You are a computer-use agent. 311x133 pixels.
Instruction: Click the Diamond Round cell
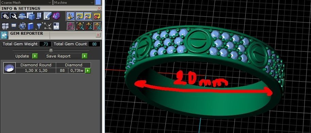point(36,65)
